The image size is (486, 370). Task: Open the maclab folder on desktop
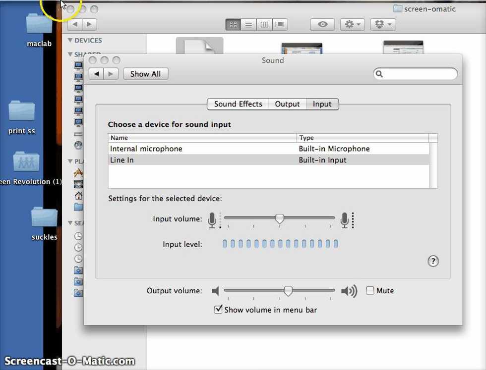click(x=39, y=25)
